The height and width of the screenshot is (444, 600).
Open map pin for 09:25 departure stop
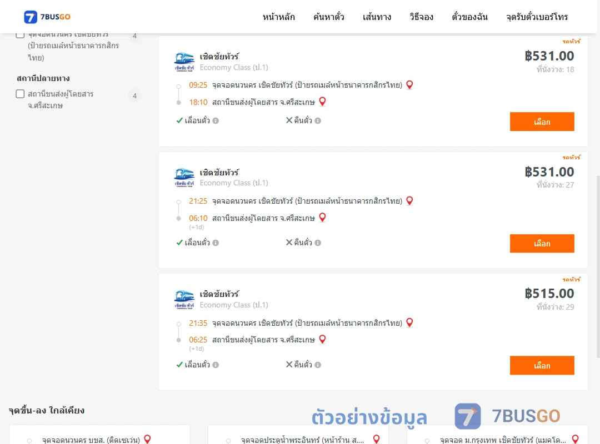click(409, 85)
